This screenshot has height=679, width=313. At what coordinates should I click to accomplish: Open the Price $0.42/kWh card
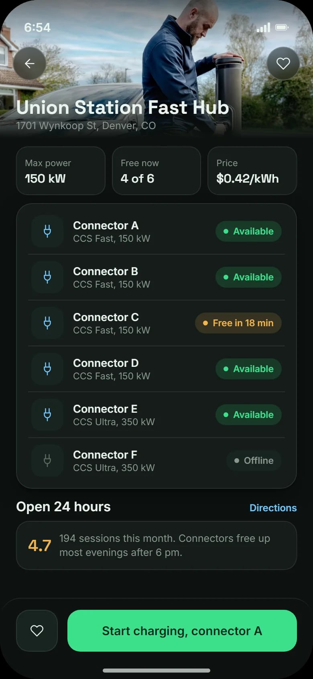252,171
